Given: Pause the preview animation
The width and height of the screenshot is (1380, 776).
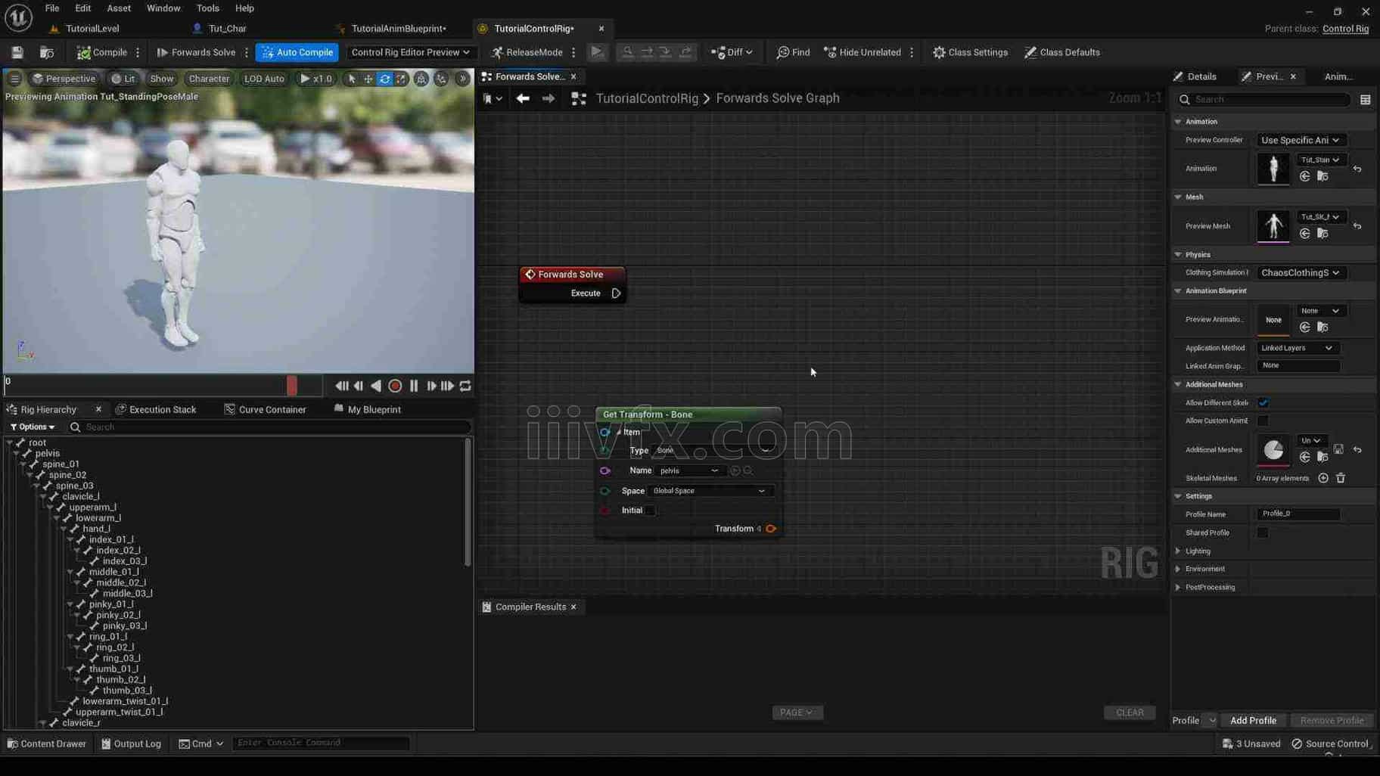Looking at the screenshot, I should pyautogui.click(x=414, y=386).
